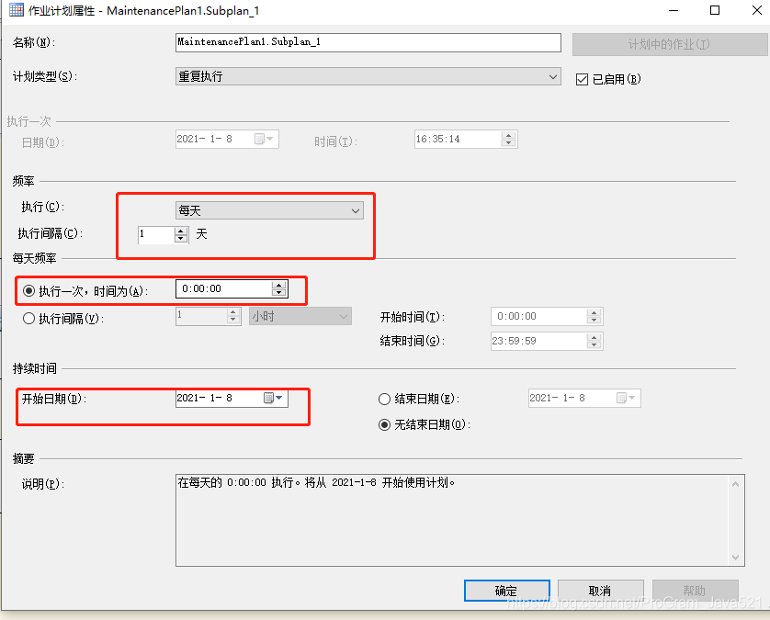Open the 计划类型 重复执行 dropdown
770x620 pixels.
pyautogui.click(x=368, y=76)
